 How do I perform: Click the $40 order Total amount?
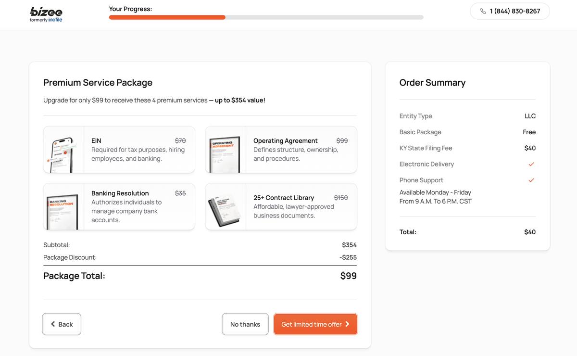pos(530,232)
